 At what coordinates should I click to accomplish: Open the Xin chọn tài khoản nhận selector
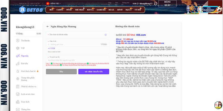77,35
